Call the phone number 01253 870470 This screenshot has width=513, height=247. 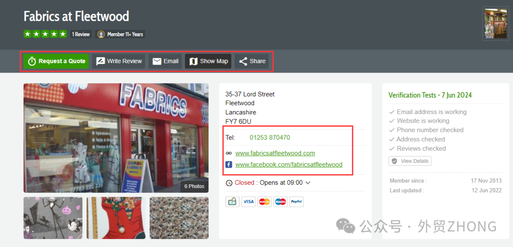(x=270, y=138)
